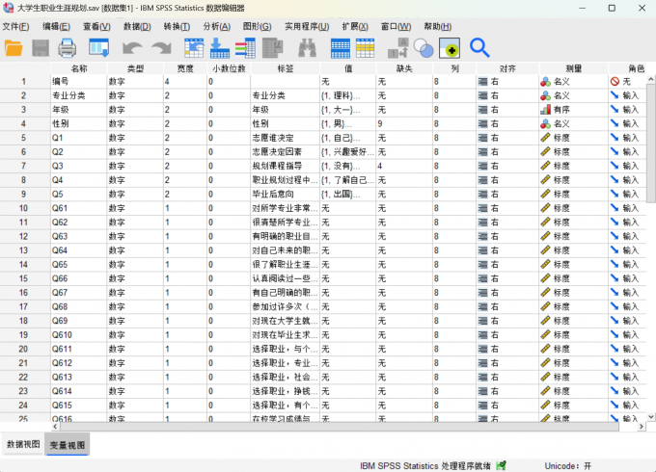Click the Go to case icon

tap(194, 47)
